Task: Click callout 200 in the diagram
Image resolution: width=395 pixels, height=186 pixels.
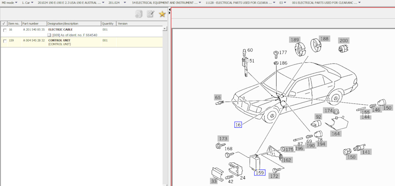Action: pyautogui.click(x=344, y=41)
